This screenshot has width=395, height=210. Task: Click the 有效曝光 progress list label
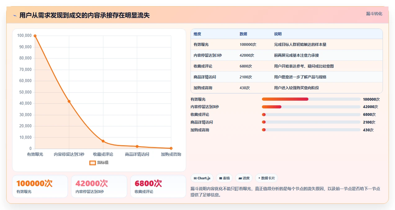point(198,99)
